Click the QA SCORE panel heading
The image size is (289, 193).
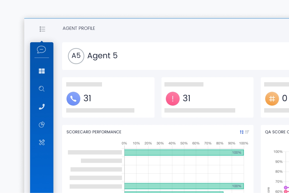(x=277, y=132)
